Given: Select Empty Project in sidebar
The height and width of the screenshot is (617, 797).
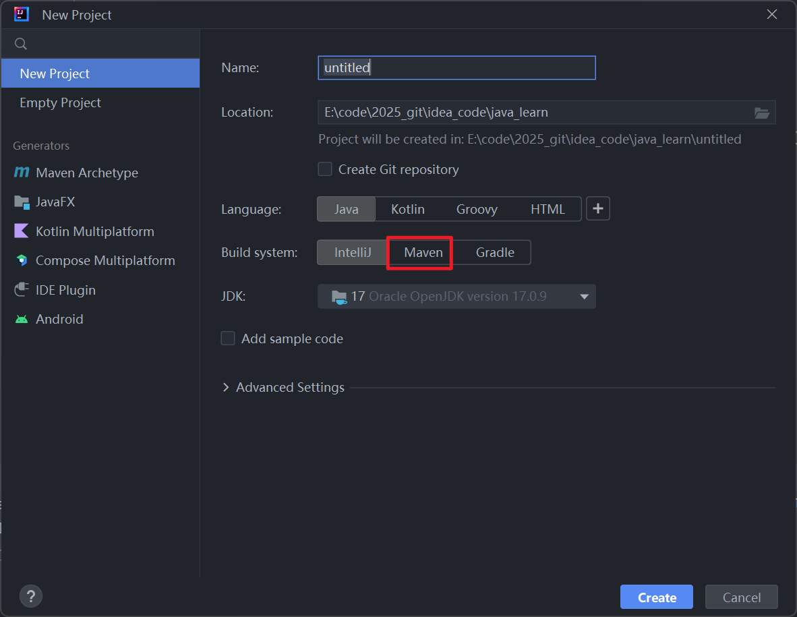Looking at the screenshot, I should click(100, 102).
